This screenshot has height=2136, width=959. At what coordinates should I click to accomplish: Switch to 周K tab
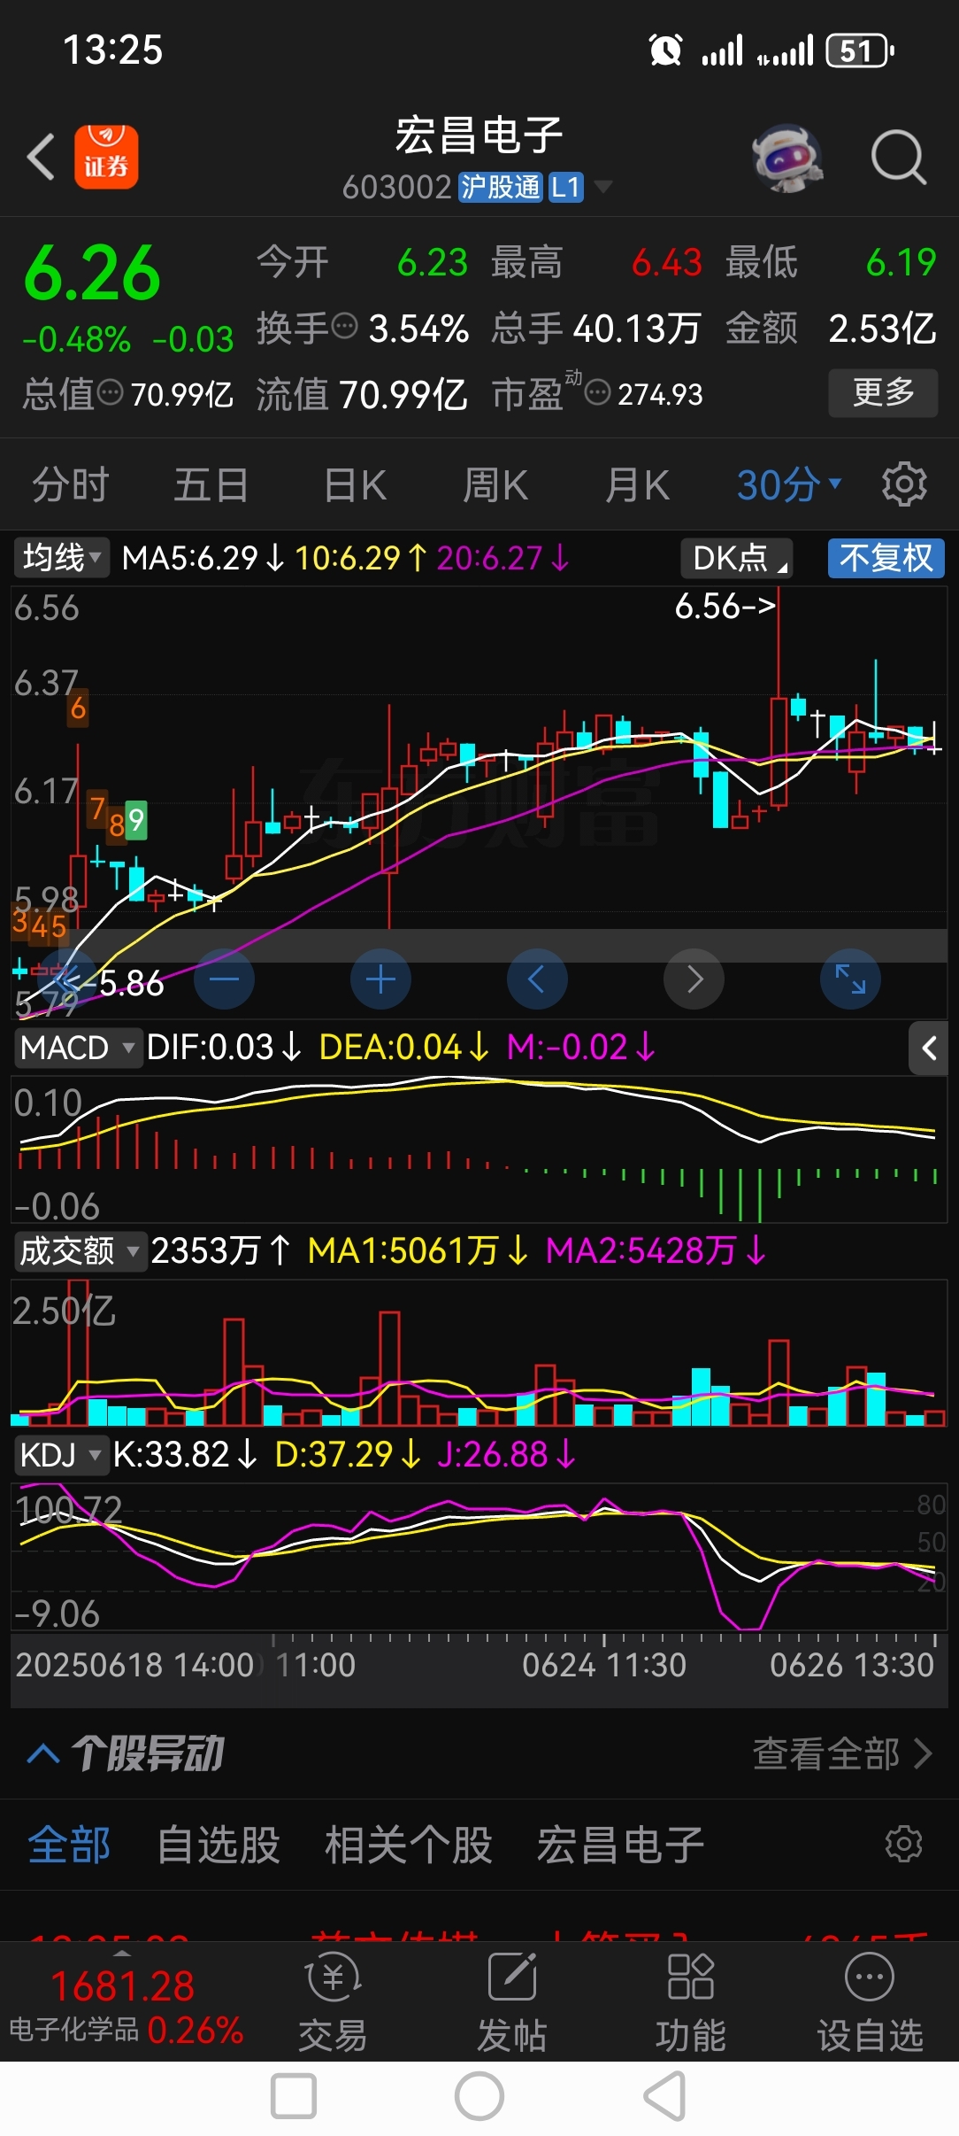point(495,484)
